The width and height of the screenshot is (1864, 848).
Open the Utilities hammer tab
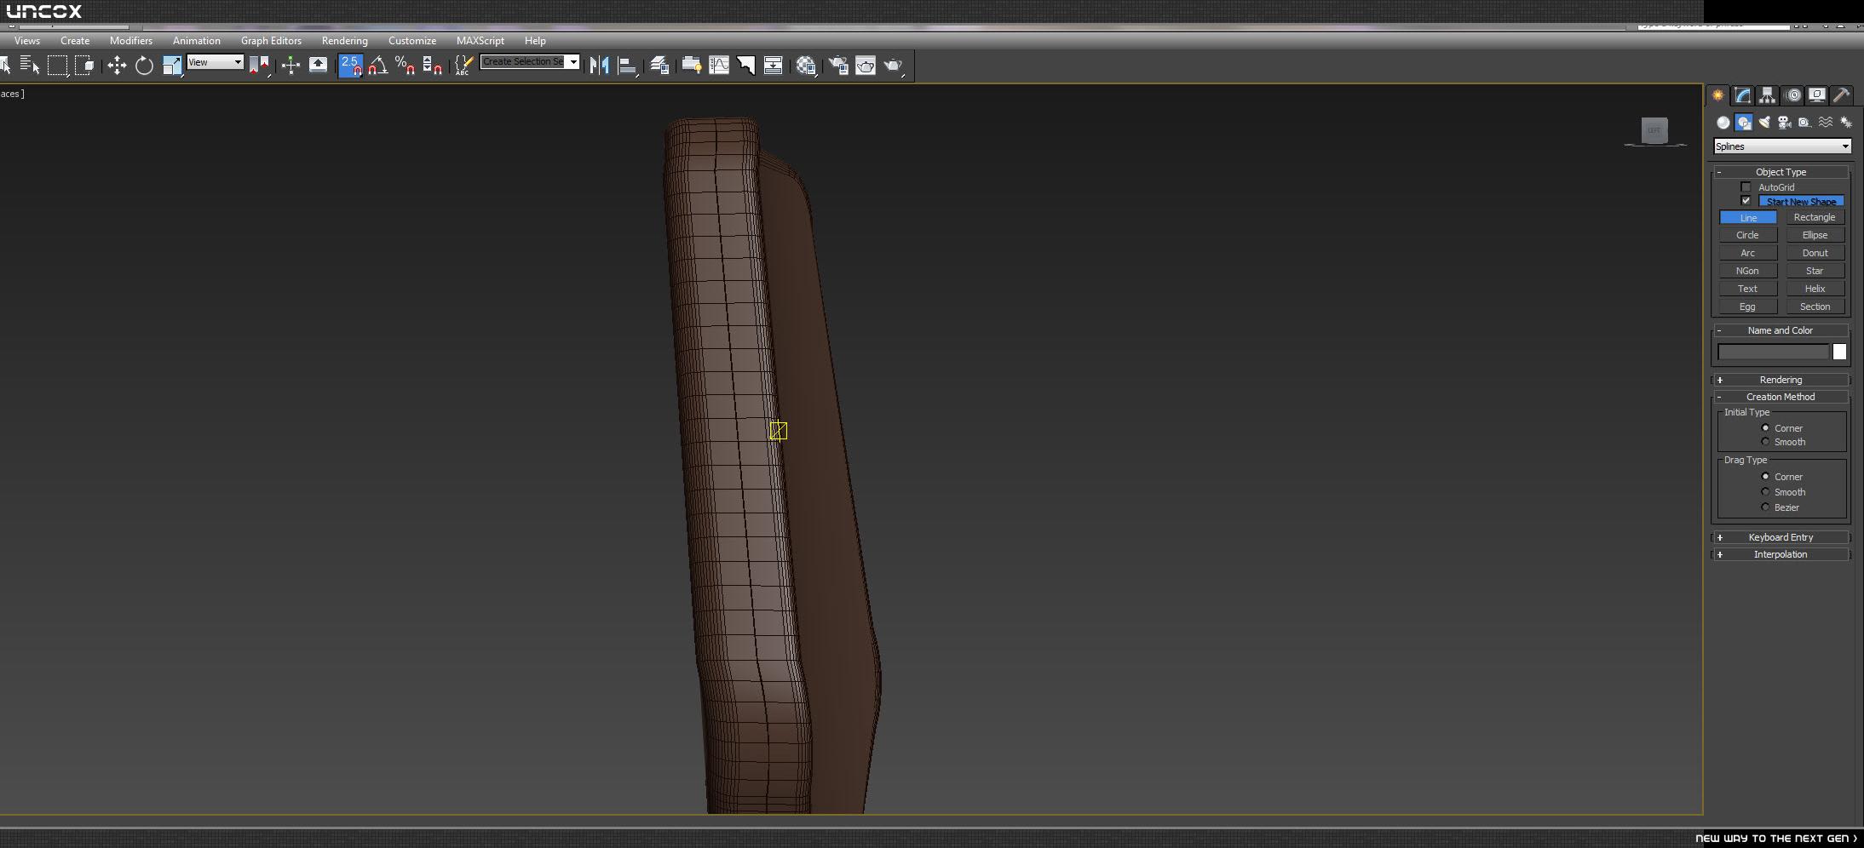click(1841, 95)
